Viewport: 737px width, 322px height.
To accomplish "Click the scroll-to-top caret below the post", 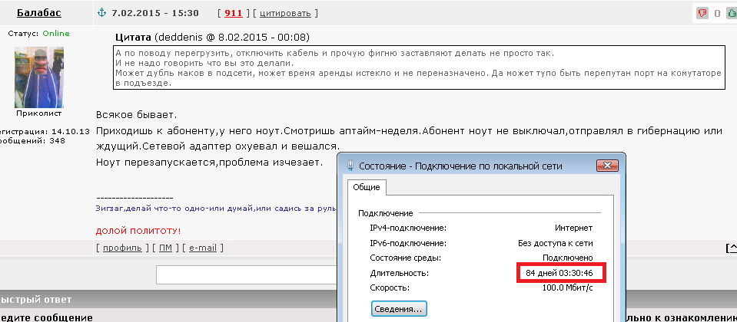I will point(732,248).
